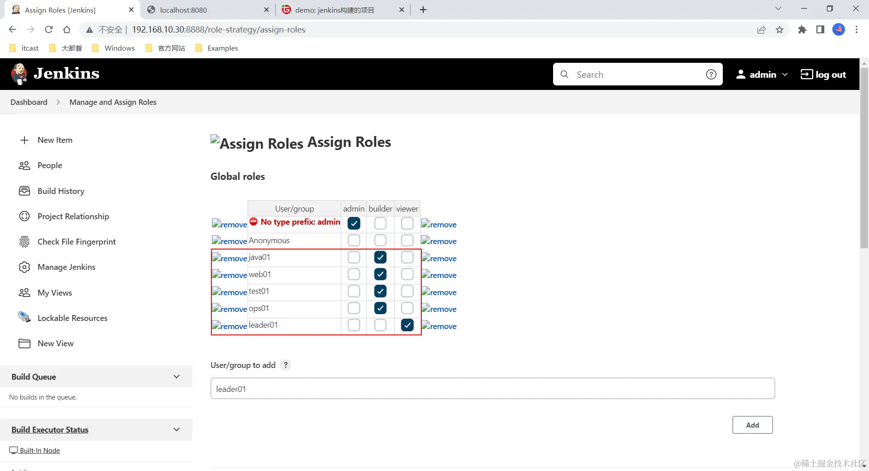The image size is (869, 471).
Task: Click the share page icon in the address bar
Action: point(761,29)
